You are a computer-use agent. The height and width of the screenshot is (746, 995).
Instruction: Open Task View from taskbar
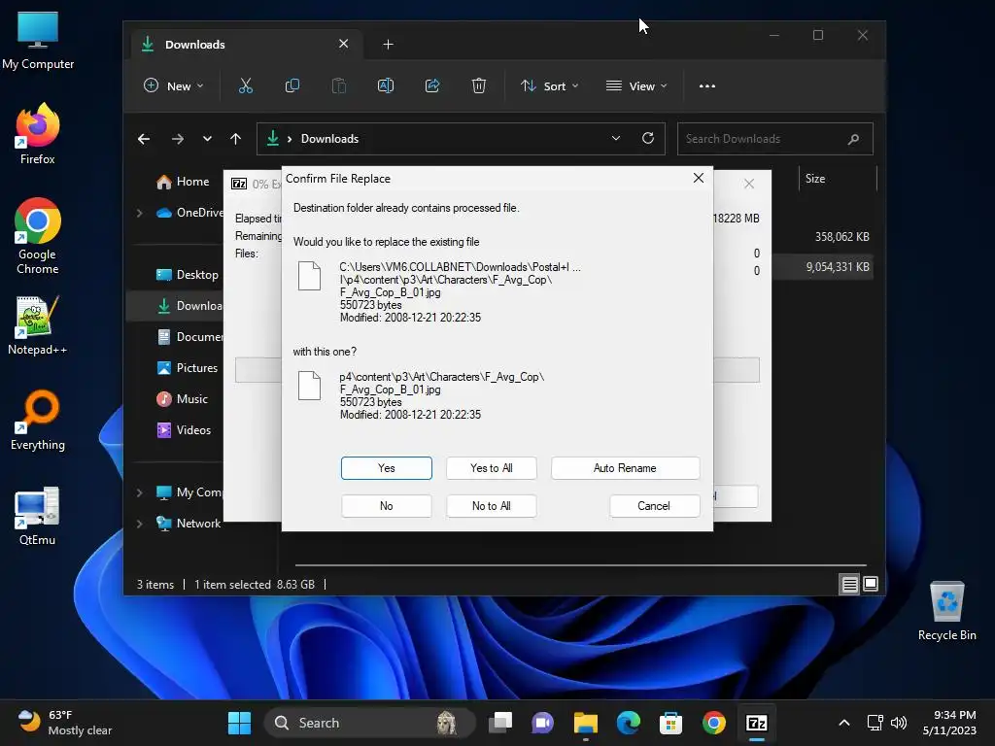500,723
